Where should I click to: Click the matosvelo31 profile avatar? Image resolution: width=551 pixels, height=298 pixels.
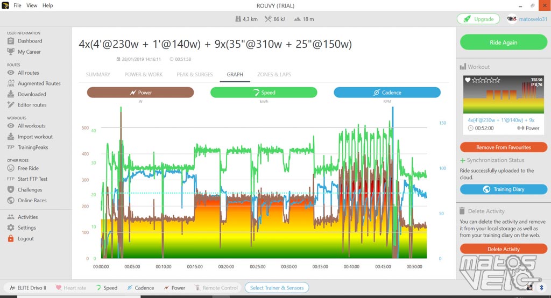click(512, 19)
